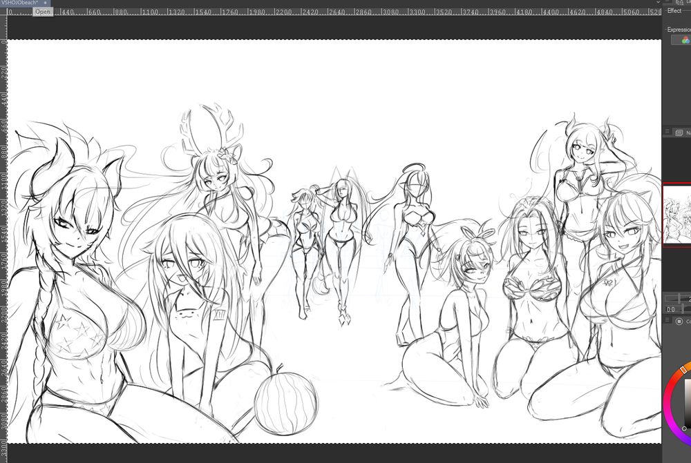691x463 pixels.
Task: Click the ruler origin corner box
Action: 3,12
